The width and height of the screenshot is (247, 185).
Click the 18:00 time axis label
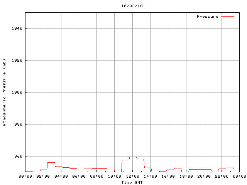point(186,177)
